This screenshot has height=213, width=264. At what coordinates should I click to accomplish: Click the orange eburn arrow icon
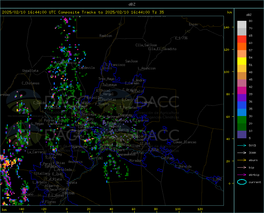point(242,160)
